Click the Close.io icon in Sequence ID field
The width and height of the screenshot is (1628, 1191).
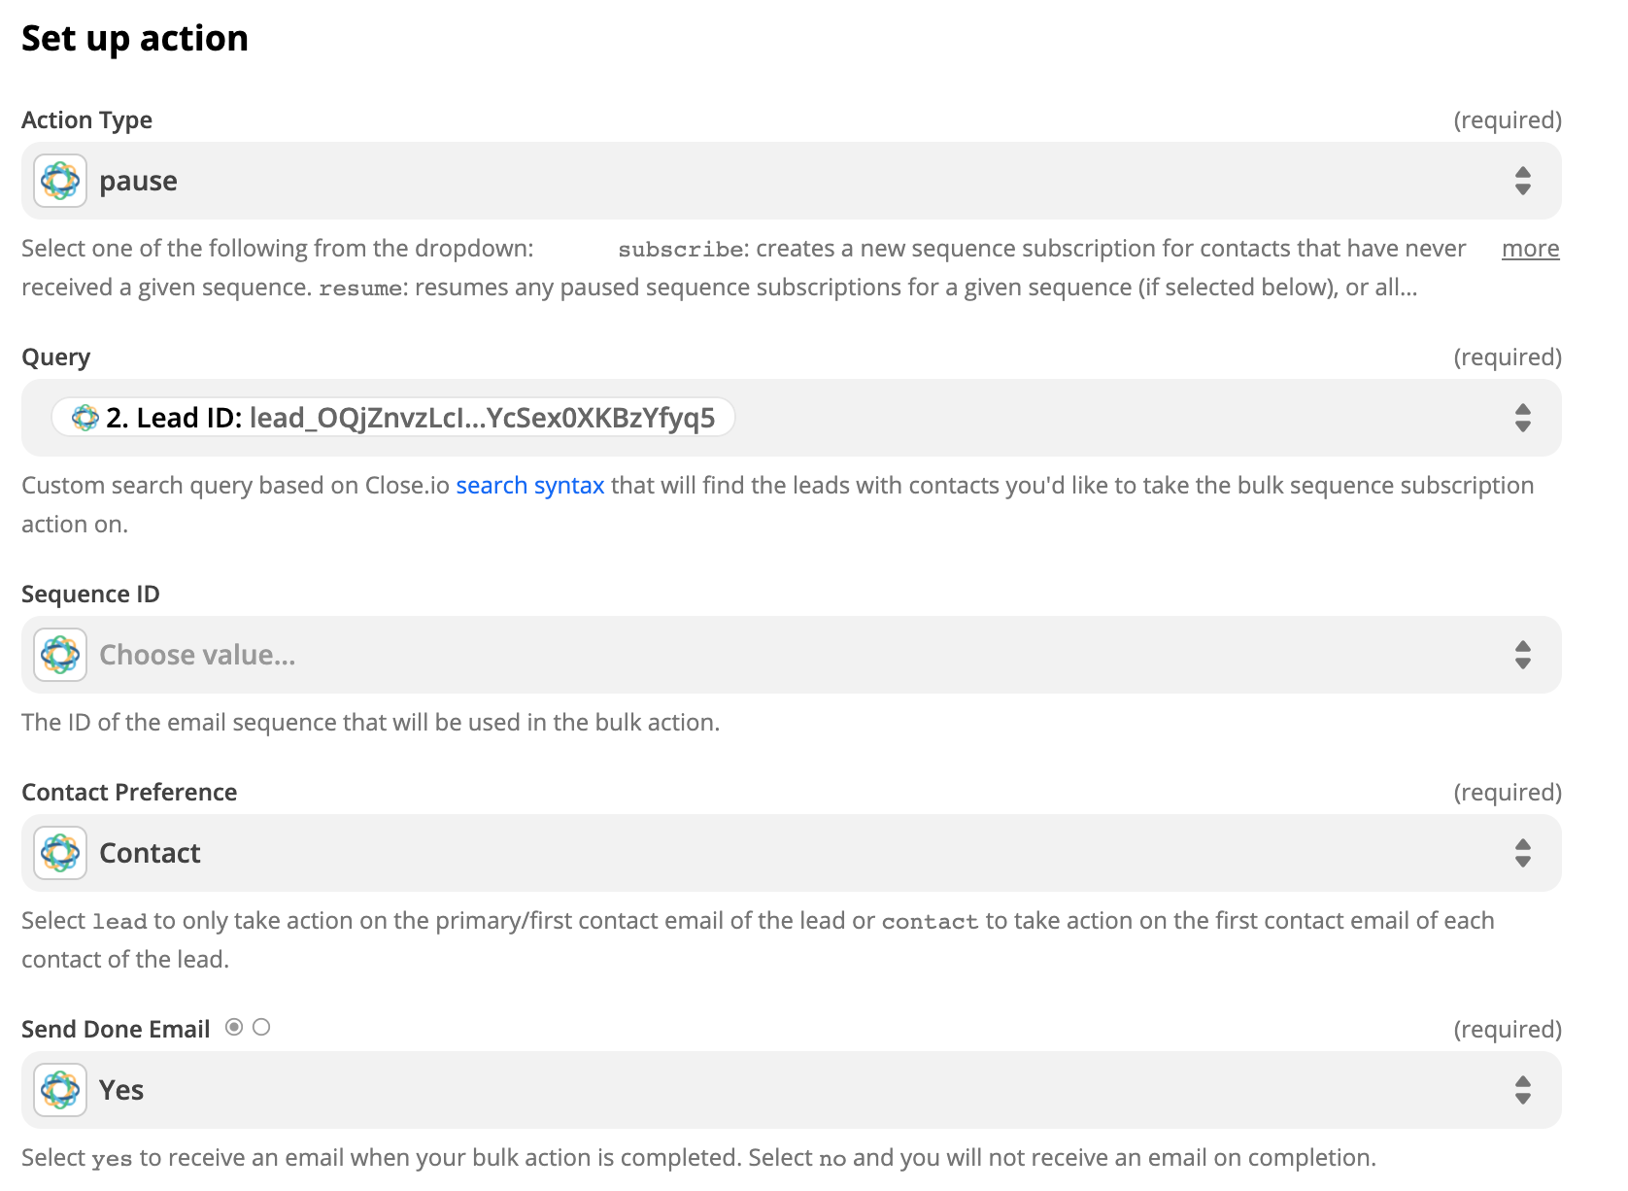click(60, 655)
